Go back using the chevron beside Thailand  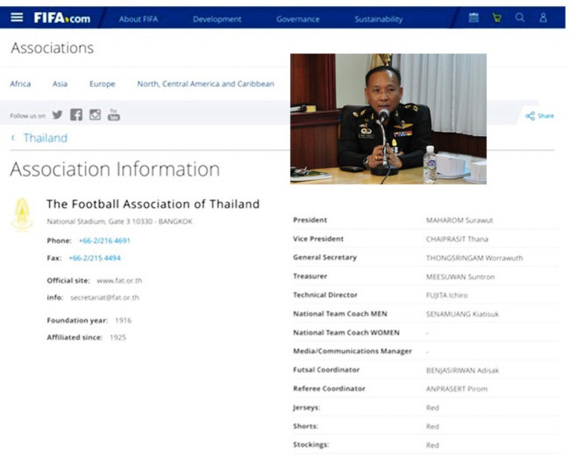point(13,138)
